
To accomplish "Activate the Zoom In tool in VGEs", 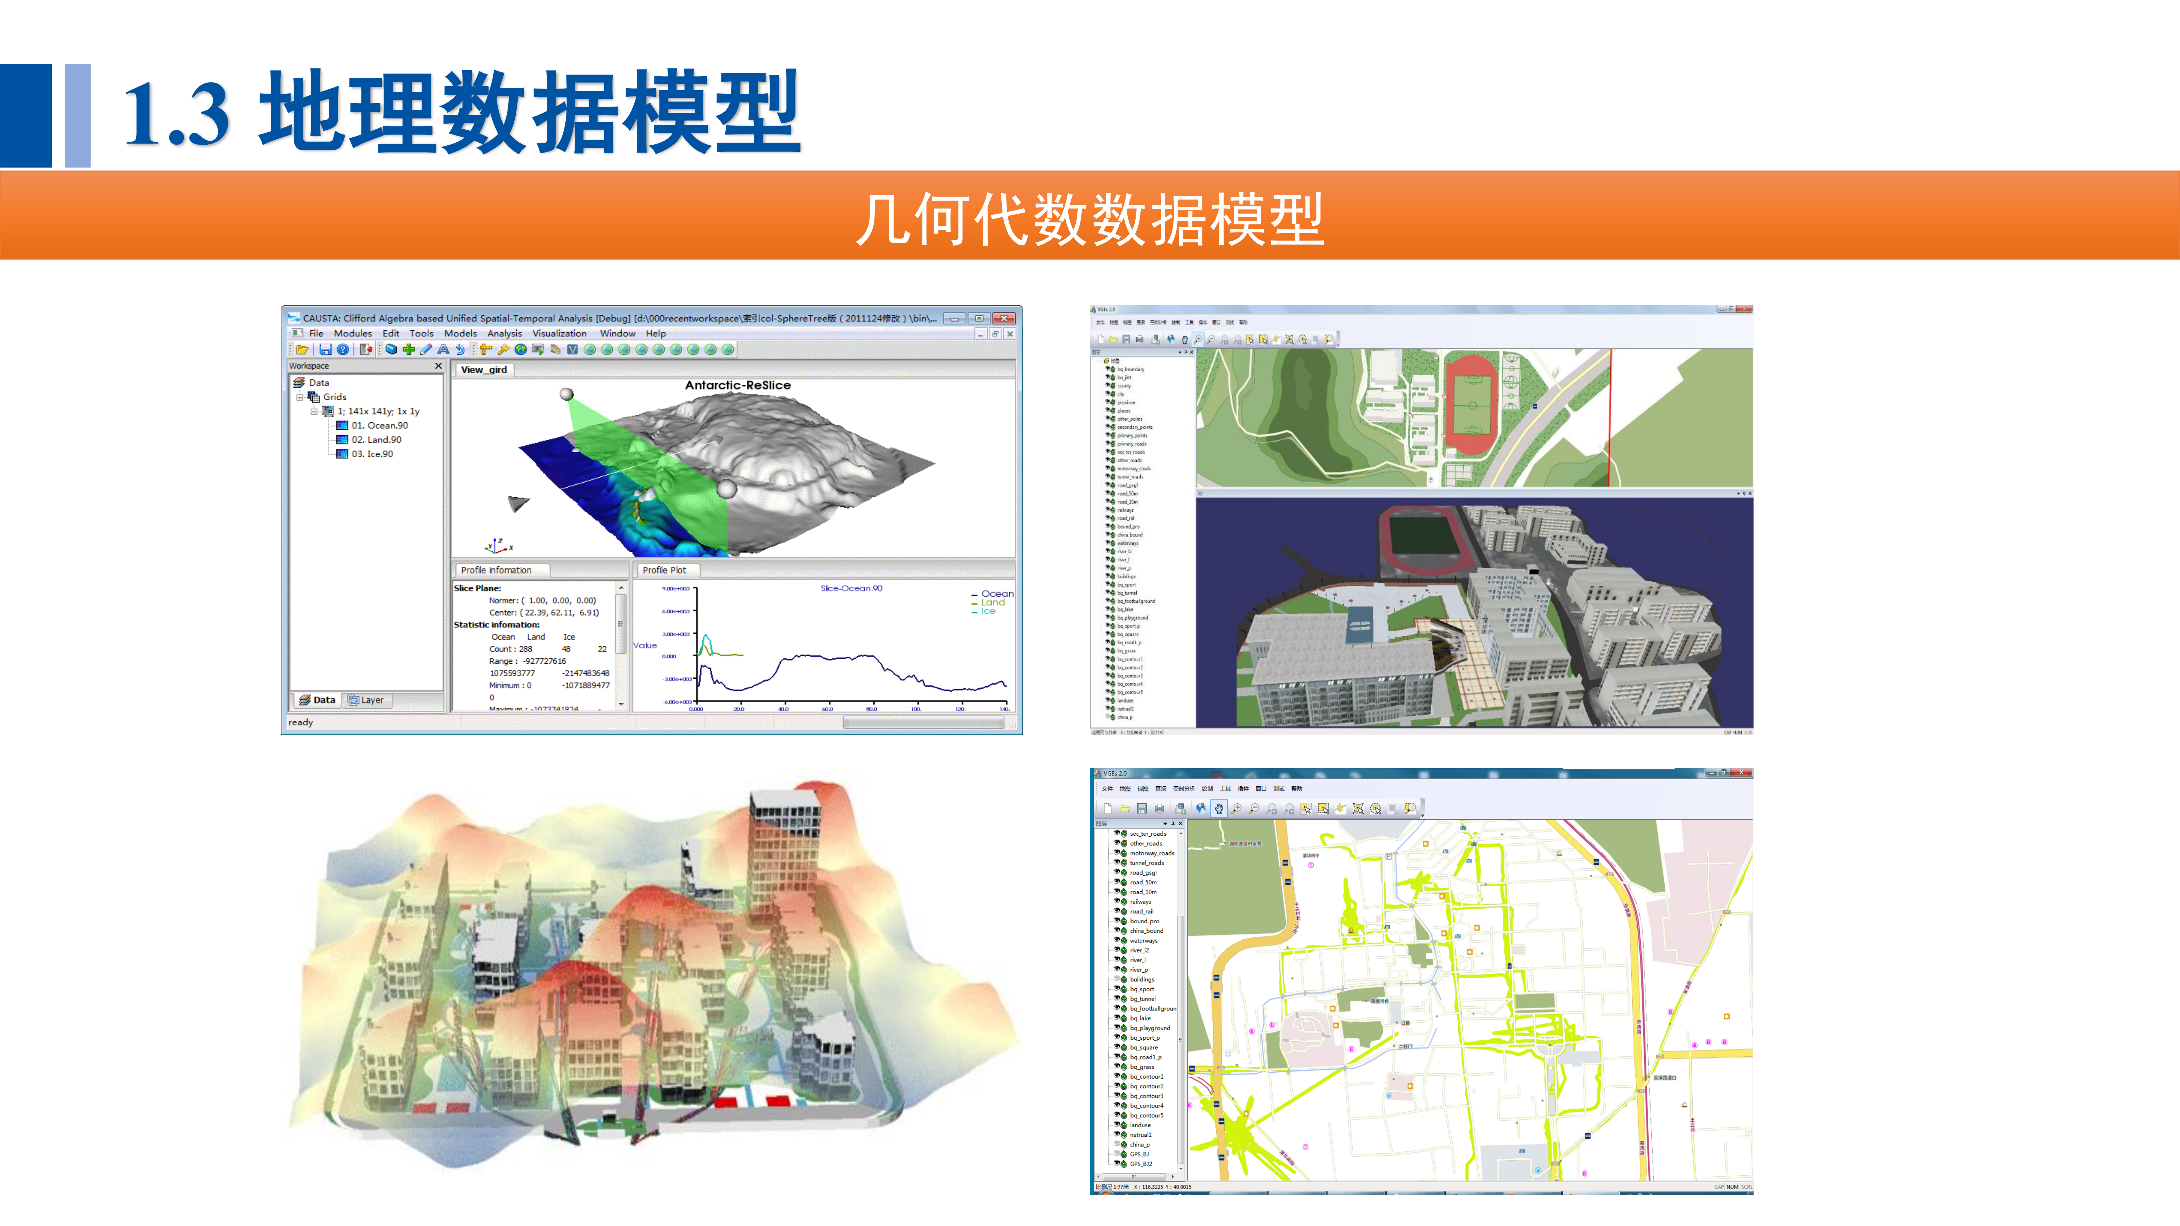I will (1236, 808).
